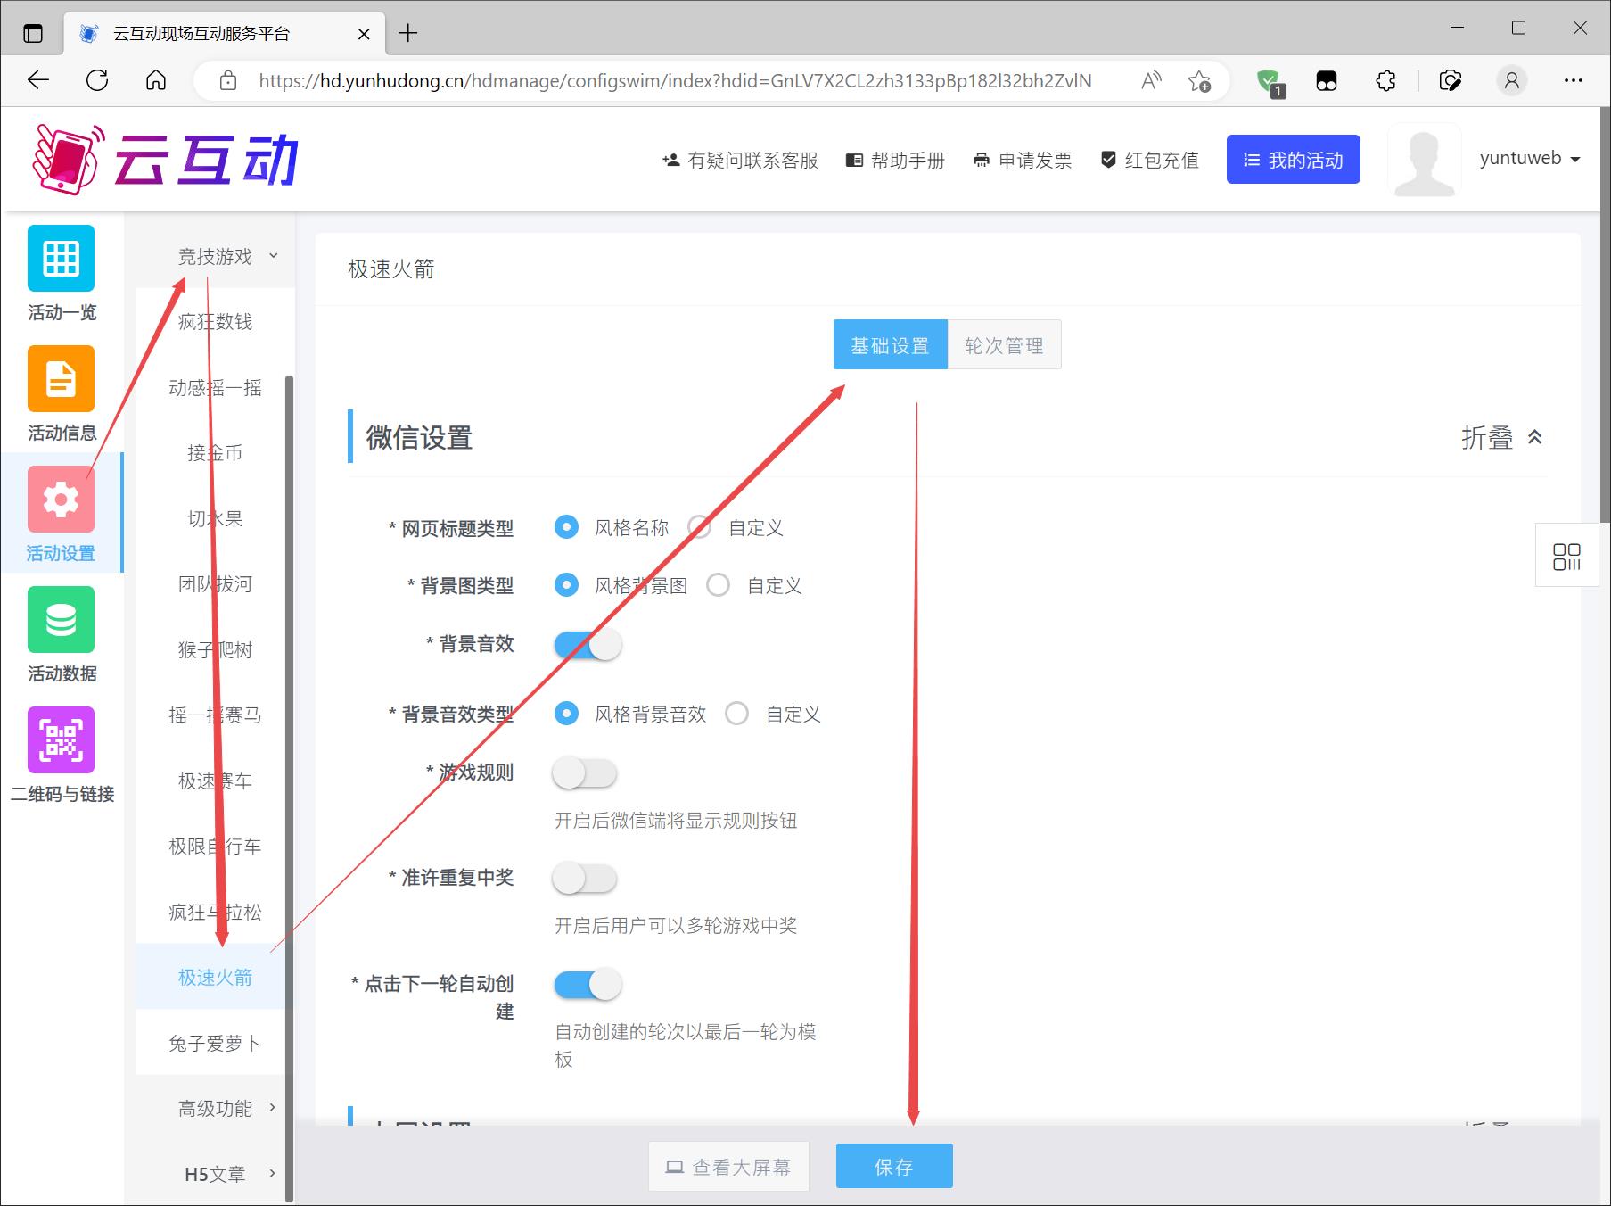Close the 云互动现场互动服务平台 tab
The height and width of the screenshot is (1206, 1611).
(364, 34)
